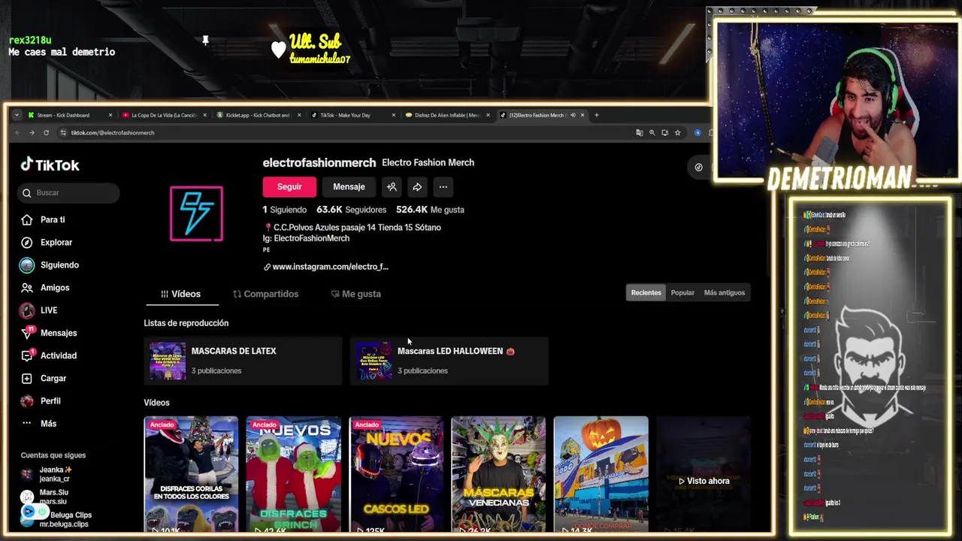Click the Cargar upload icon
962x541 pixels.
click(27, 378)
